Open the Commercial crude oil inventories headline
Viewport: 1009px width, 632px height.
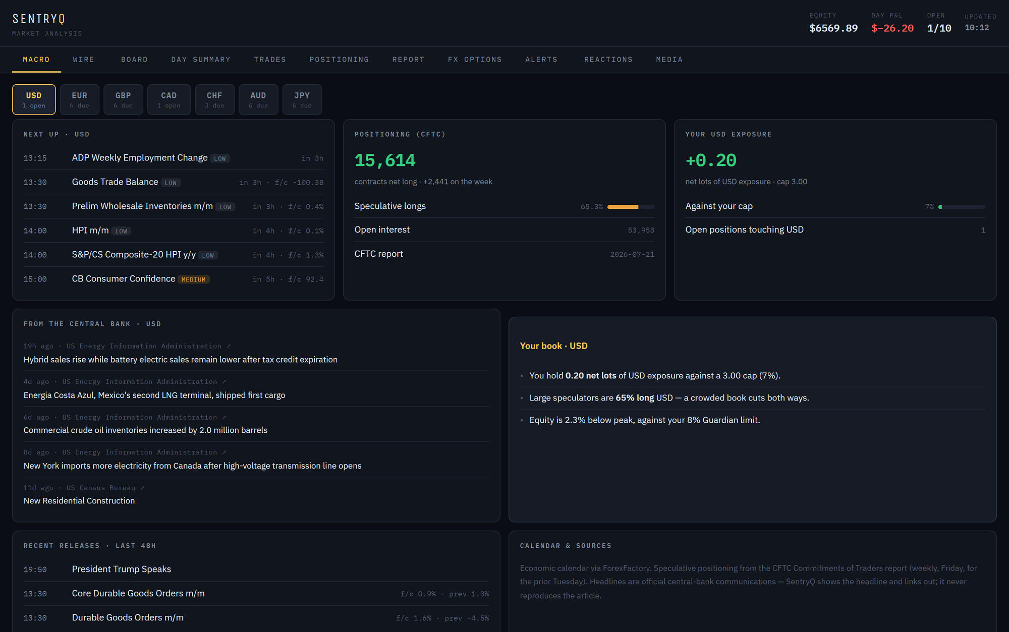point(145,430)
